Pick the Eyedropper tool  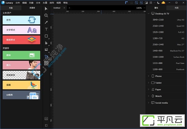tap(46, 22)
